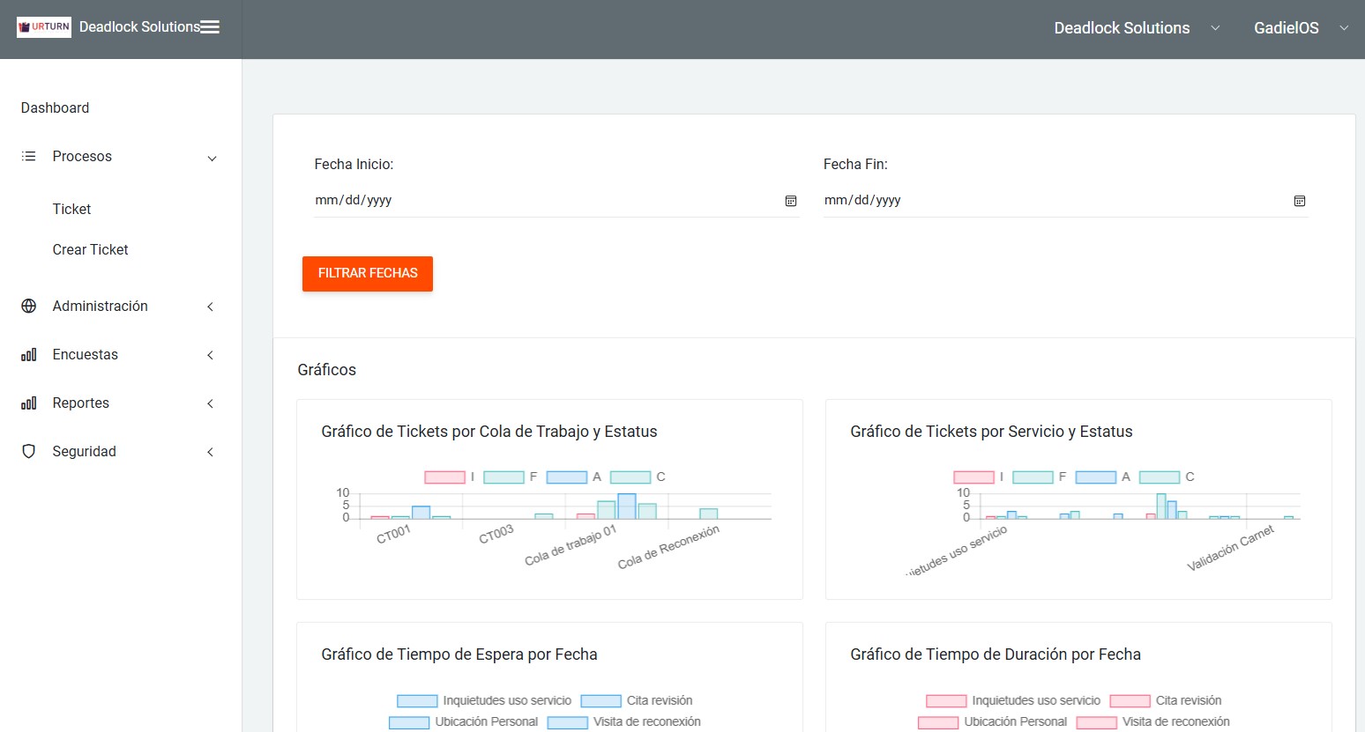Toggle Cita revisión in Duración chart legend
Screen dimensions: 1365x732
tap(1166, 700)
